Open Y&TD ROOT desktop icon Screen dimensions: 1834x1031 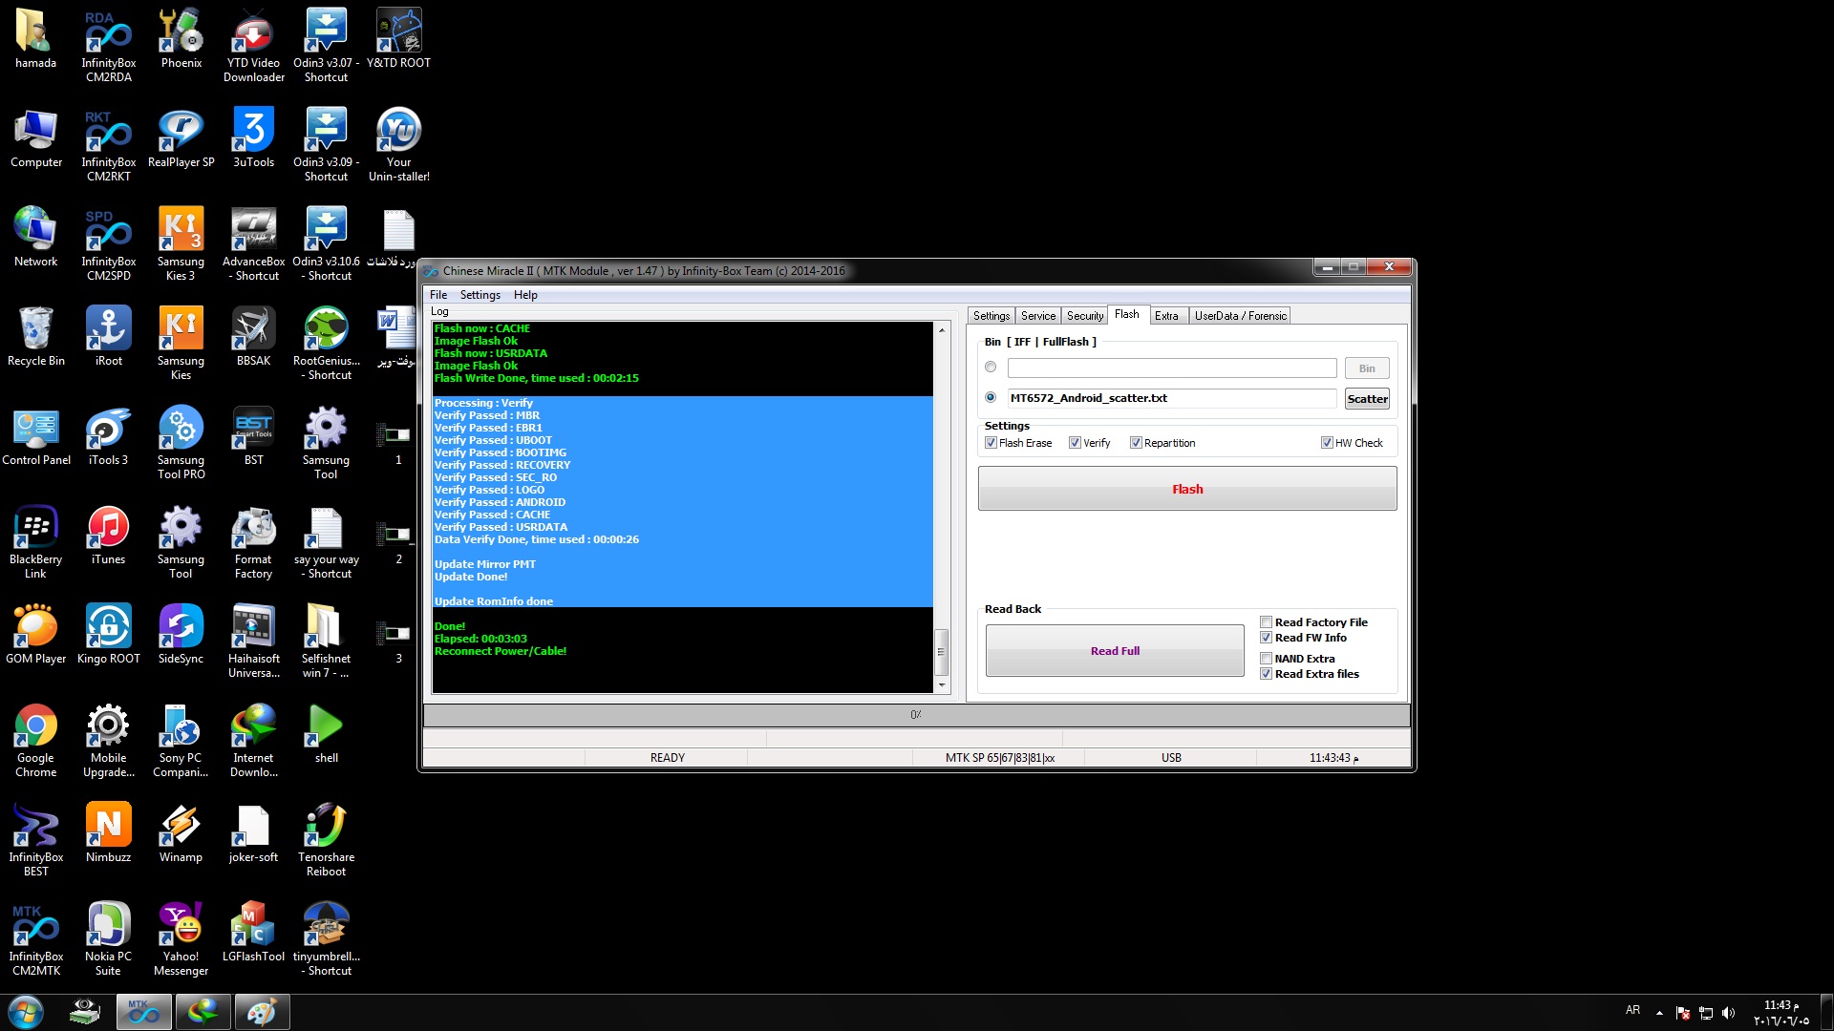pos(399,38)
